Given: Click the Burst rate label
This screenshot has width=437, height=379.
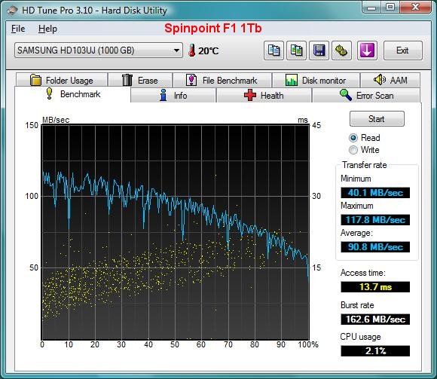Looking at the screenshot, I should coord(357,305).
